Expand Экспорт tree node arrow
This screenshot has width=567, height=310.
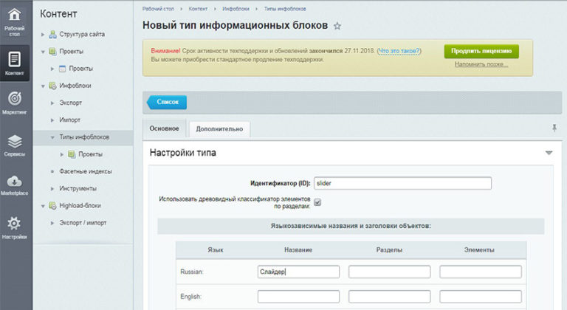point(52,103)
